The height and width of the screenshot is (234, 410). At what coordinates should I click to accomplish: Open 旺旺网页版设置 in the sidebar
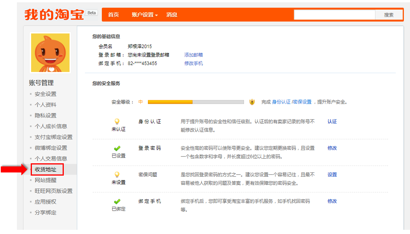[53, 191]
